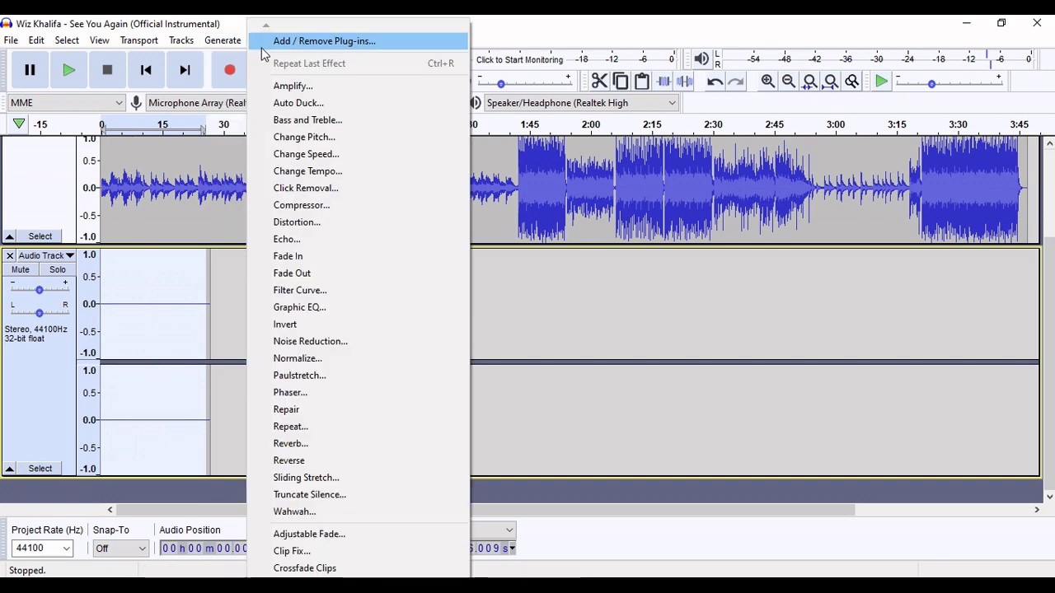Mute the Audio Track
1055x593 pixels.
click(x=21, y=269)
